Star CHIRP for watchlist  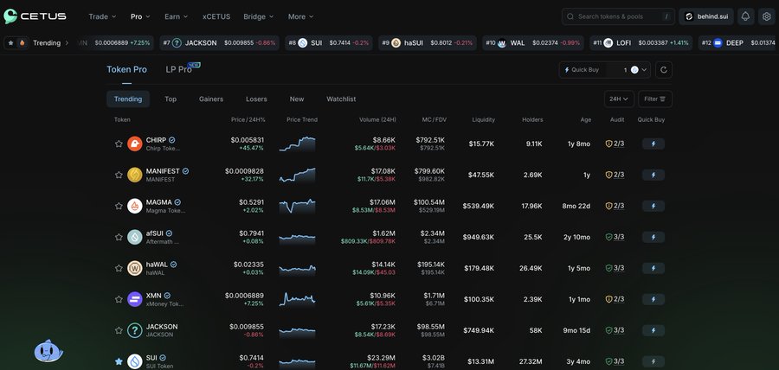(x=119, y=144)
